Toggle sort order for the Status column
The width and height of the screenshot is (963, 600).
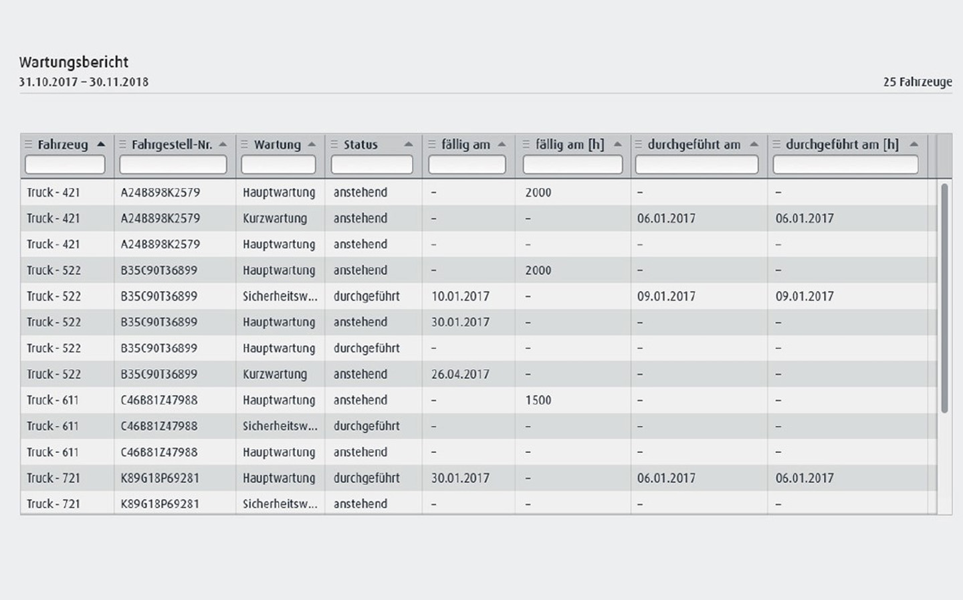(409, 143)
